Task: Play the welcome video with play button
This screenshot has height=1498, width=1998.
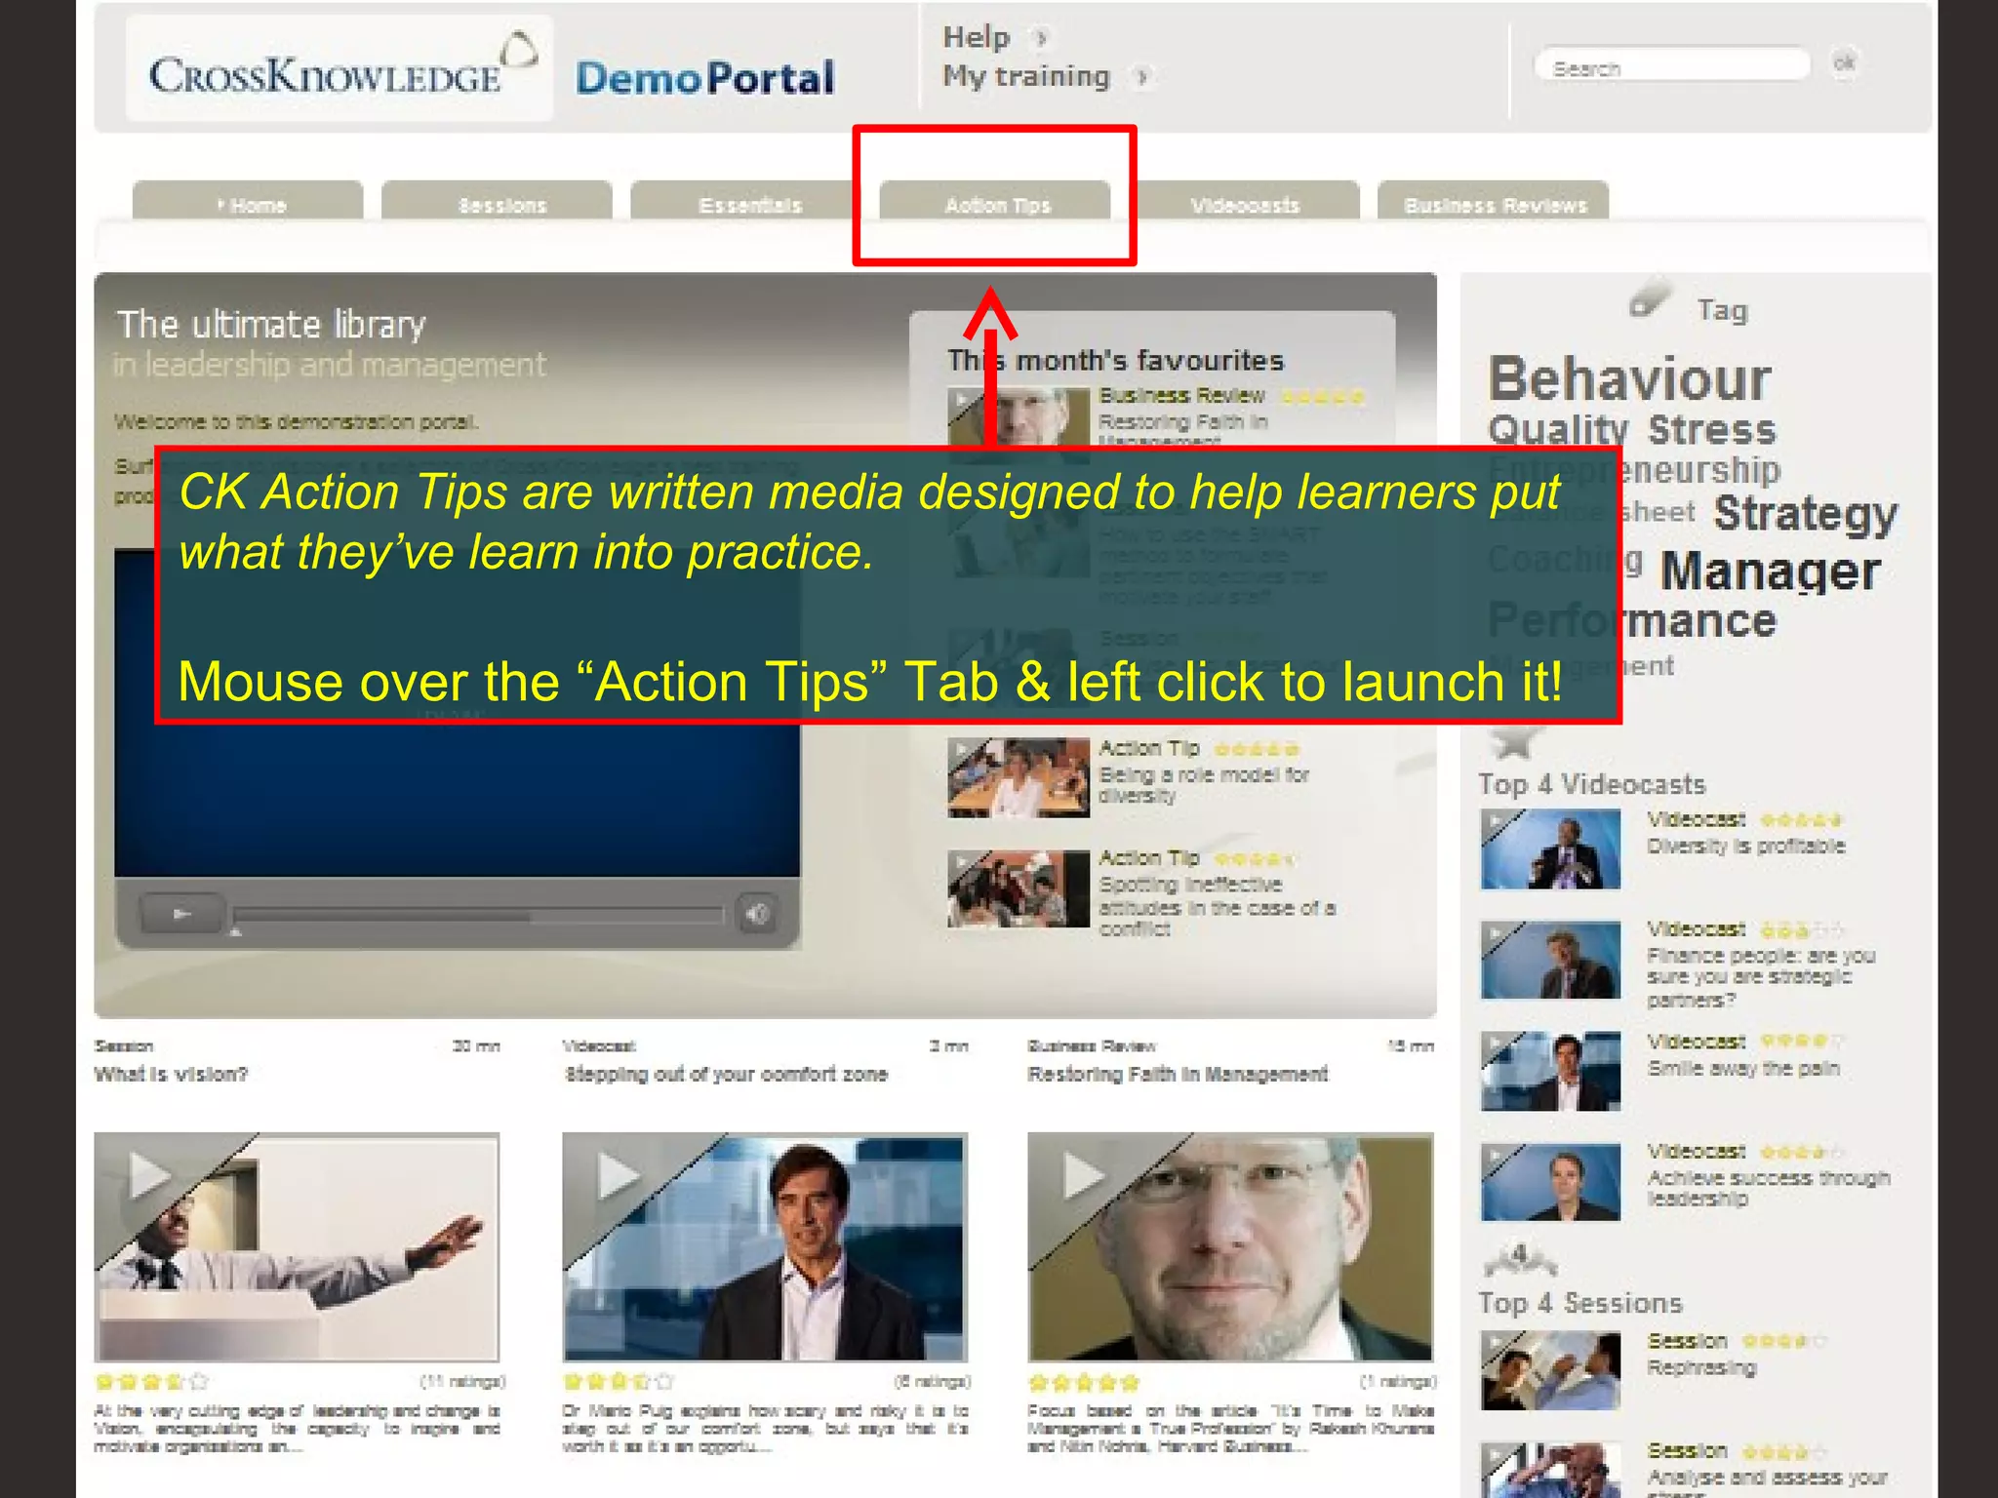Action: coord(181,914)
